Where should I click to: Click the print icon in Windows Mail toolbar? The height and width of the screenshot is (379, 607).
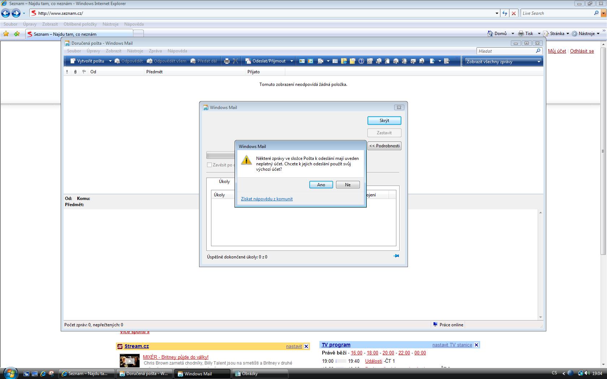coord(227,61)
